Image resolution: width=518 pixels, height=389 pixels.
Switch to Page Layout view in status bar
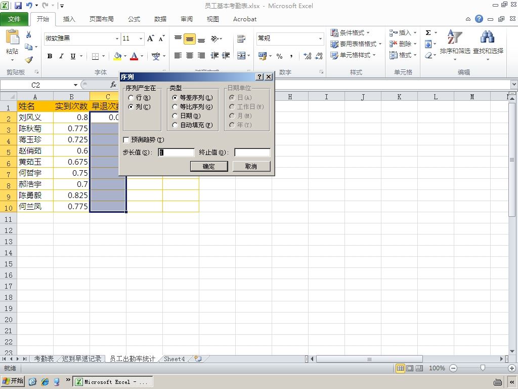(410, 368)
